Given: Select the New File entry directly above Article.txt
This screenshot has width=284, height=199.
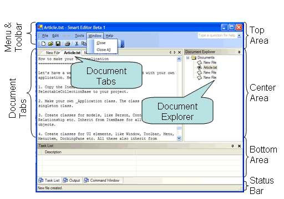Looking at the screenshot, I should 210,62.
